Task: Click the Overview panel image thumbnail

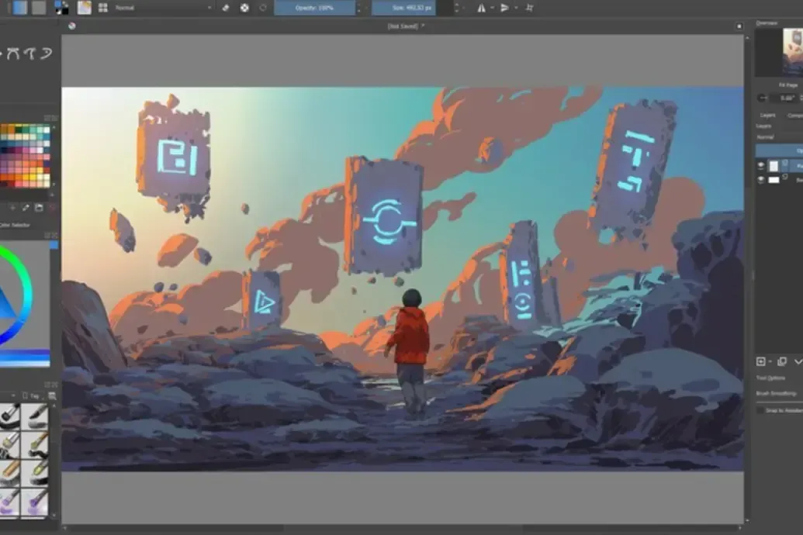Action: 792,52
